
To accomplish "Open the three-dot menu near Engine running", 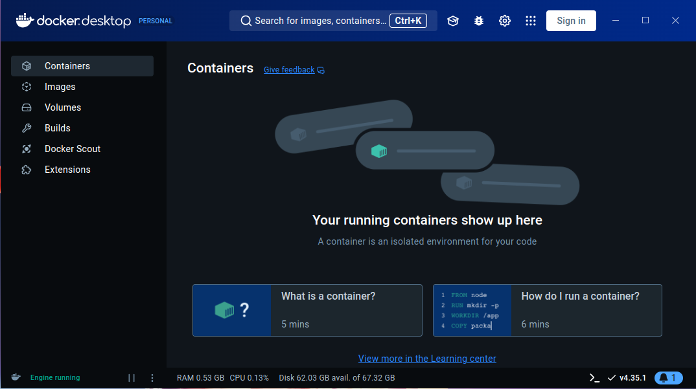I will click(x=152, y=377).
